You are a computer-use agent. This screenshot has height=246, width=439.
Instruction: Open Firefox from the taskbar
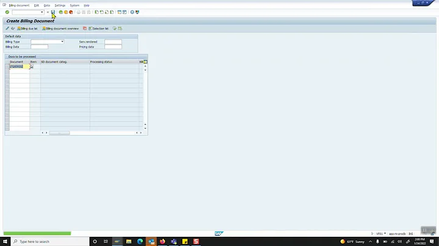click(162, 241)
